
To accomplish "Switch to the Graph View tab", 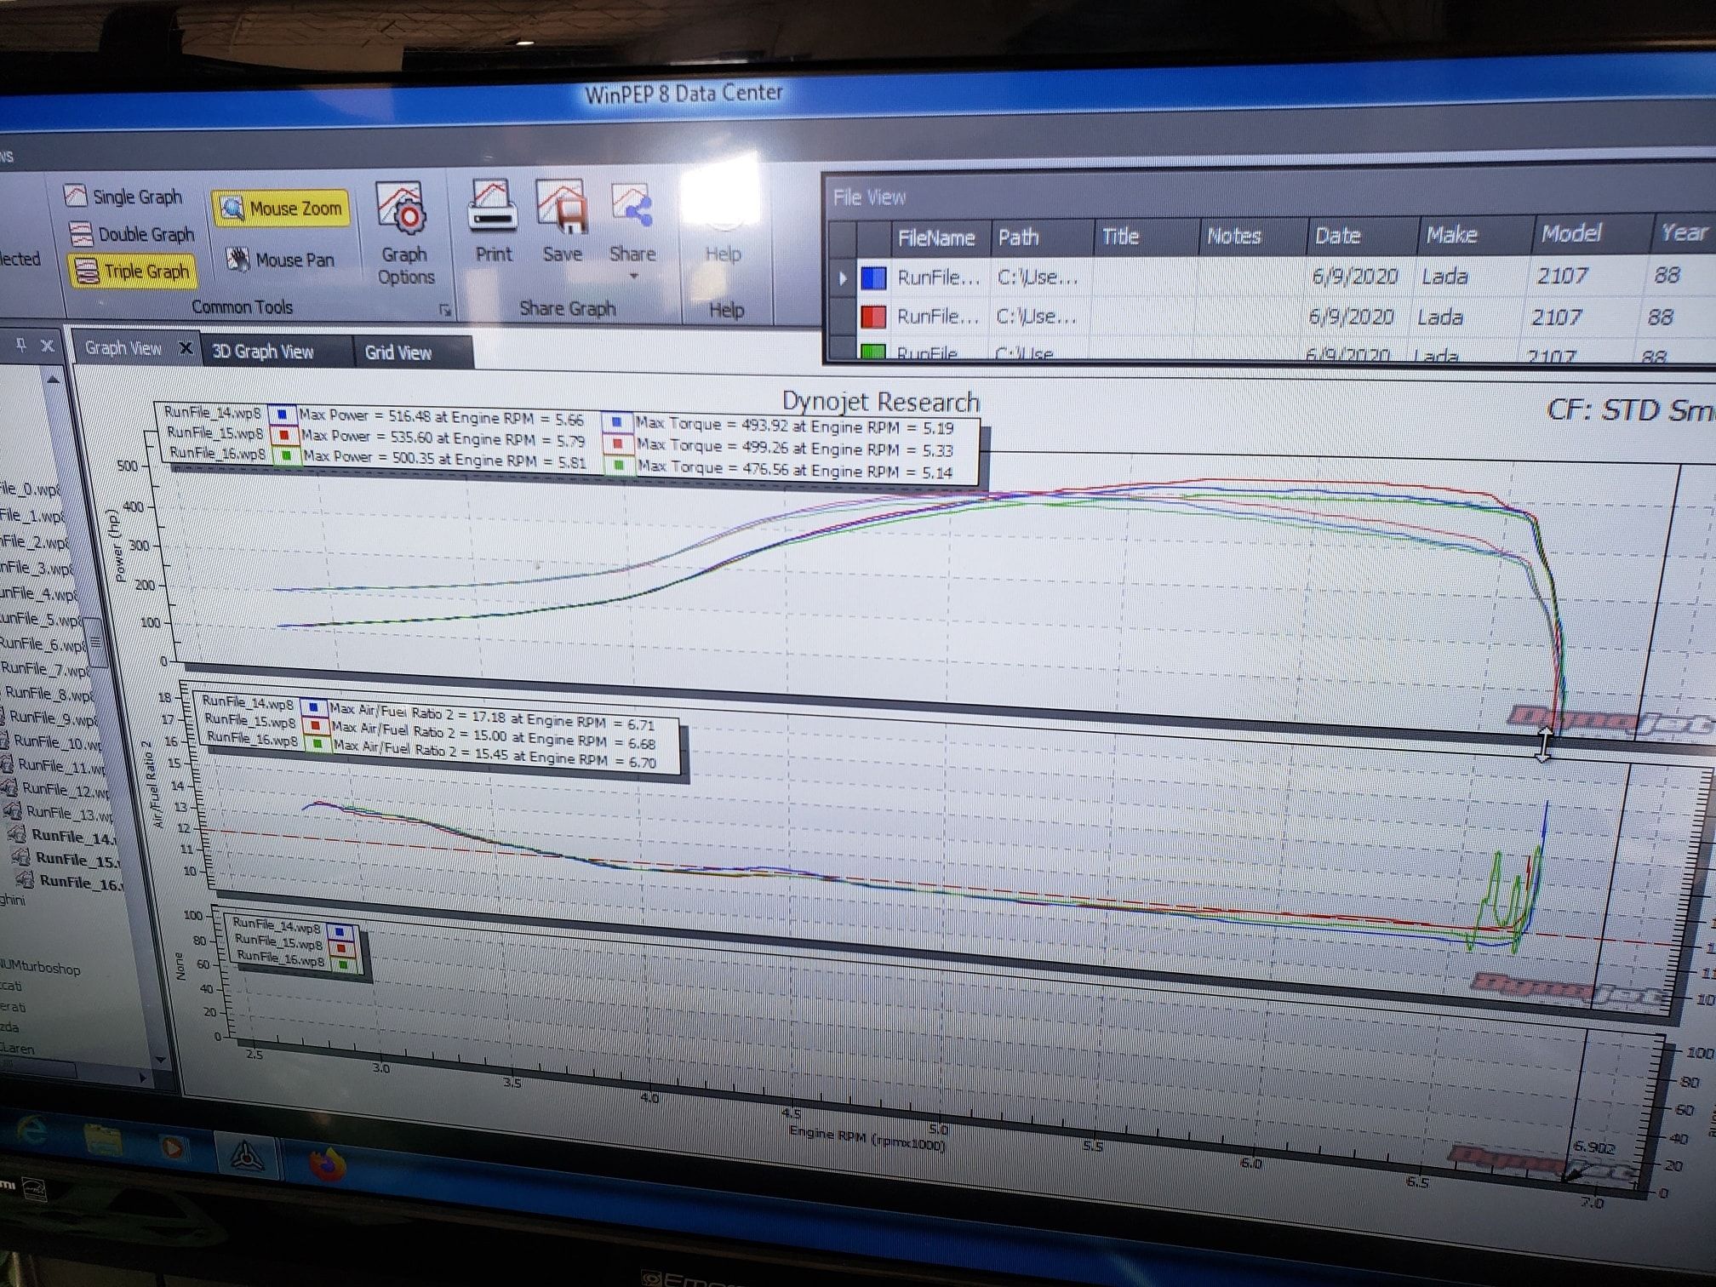I will (x=123, y=347).
